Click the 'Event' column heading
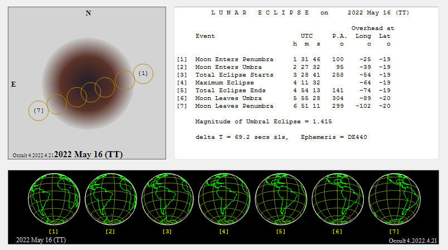Screen dimensions: 448x250 (205, 36)
